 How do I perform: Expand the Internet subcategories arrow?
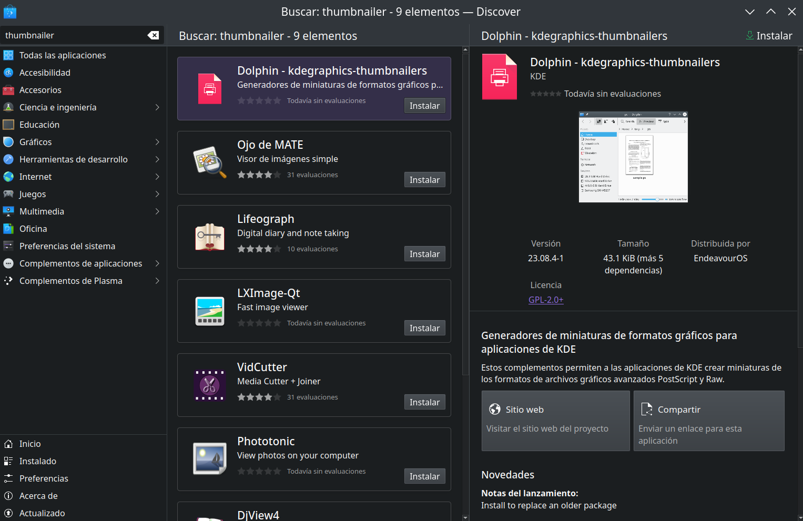click(157, 177)
